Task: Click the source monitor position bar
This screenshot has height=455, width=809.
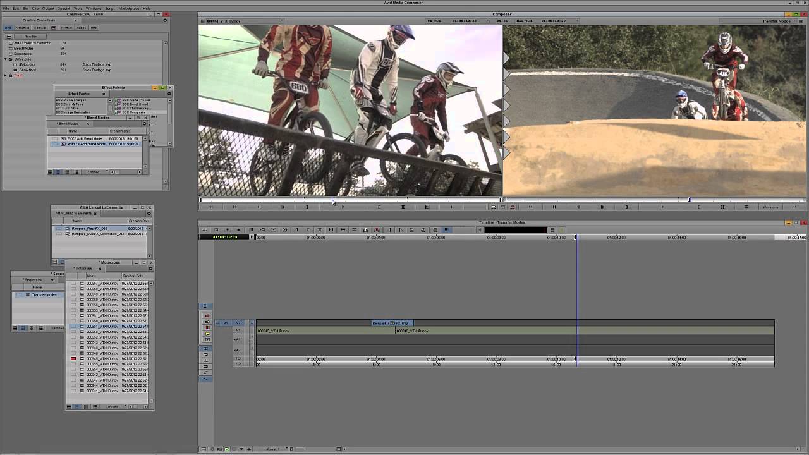Action: 350,200
